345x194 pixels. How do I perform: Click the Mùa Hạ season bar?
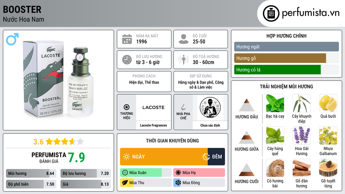pos(199,173)
